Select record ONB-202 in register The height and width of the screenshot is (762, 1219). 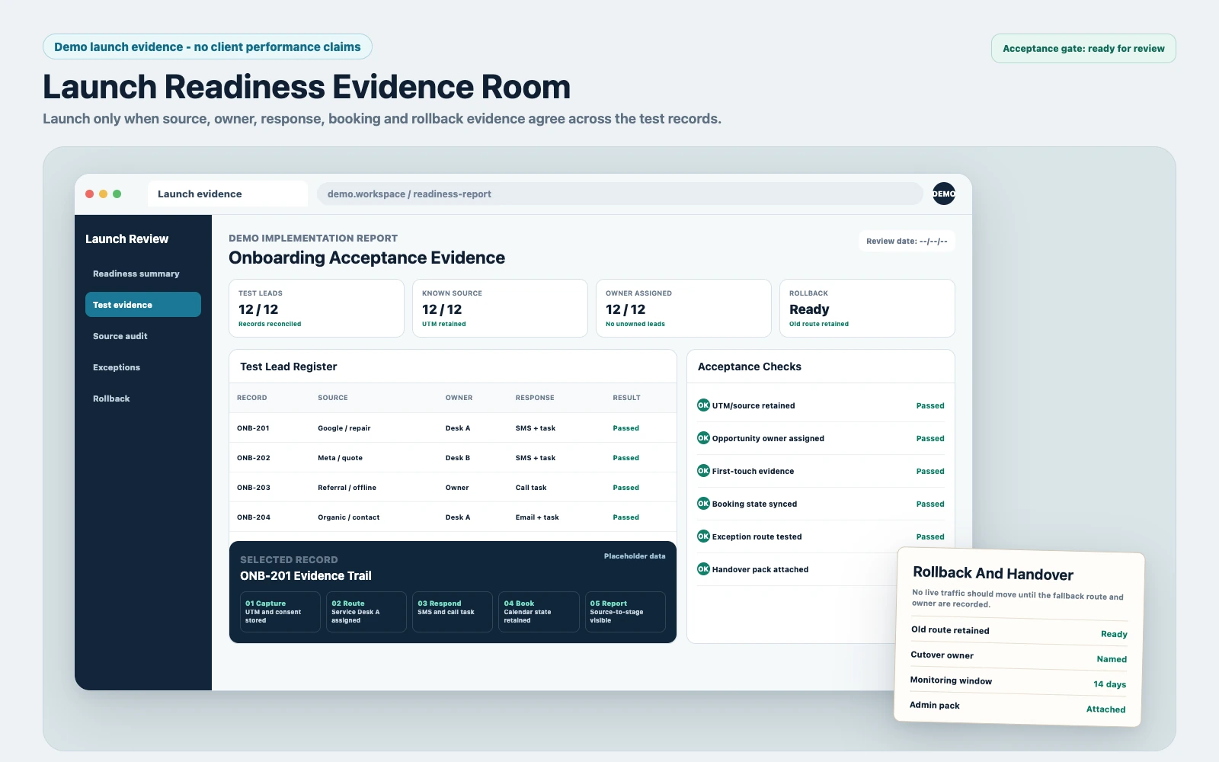point(453,458)
